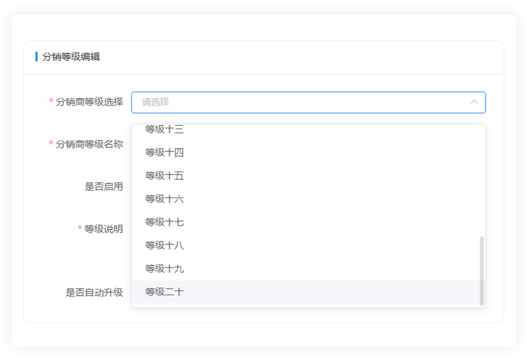Pick 等级十五 in the dropdown
Screen dimensions: 527x361
[165, 176]
